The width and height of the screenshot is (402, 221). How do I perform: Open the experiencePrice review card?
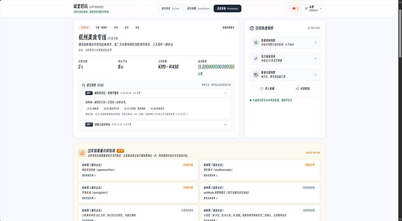[x=138, y=170]
